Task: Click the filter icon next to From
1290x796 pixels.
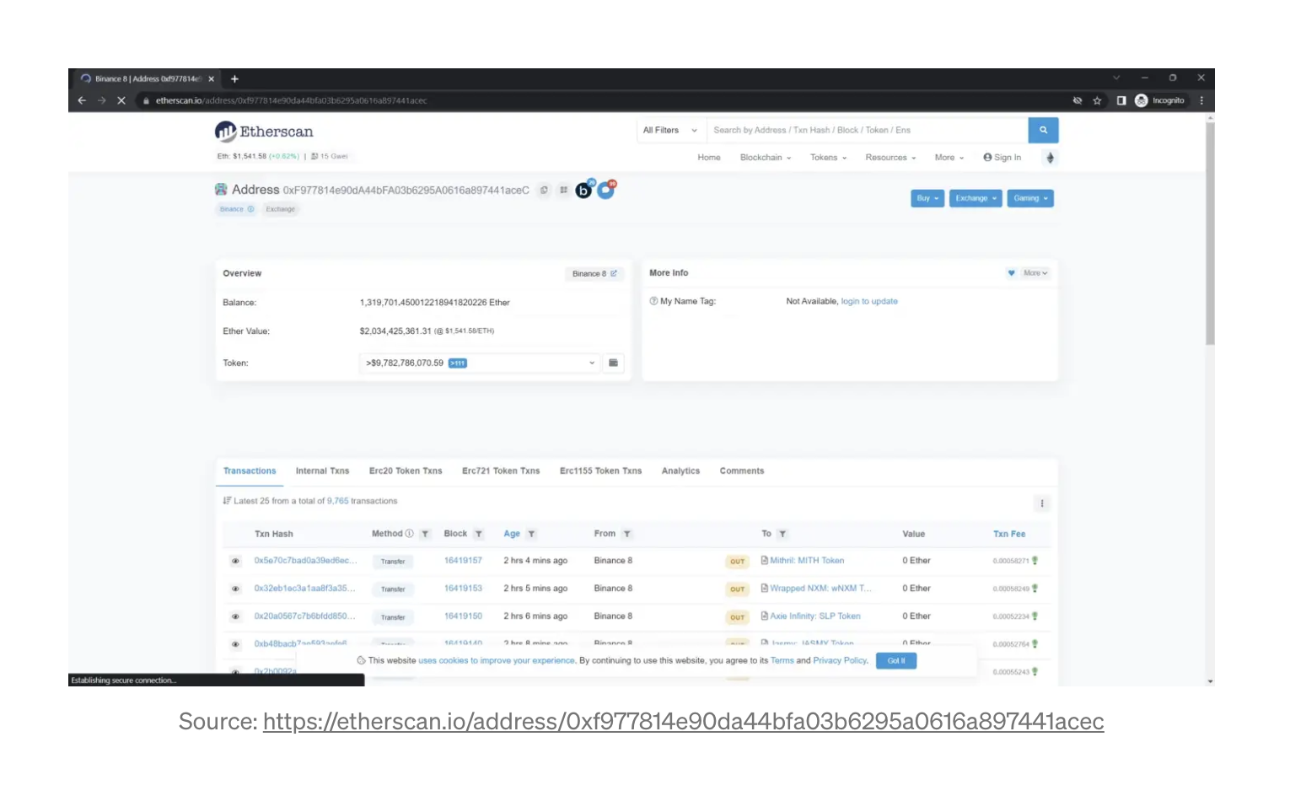Action: click(x=627, y=534)
